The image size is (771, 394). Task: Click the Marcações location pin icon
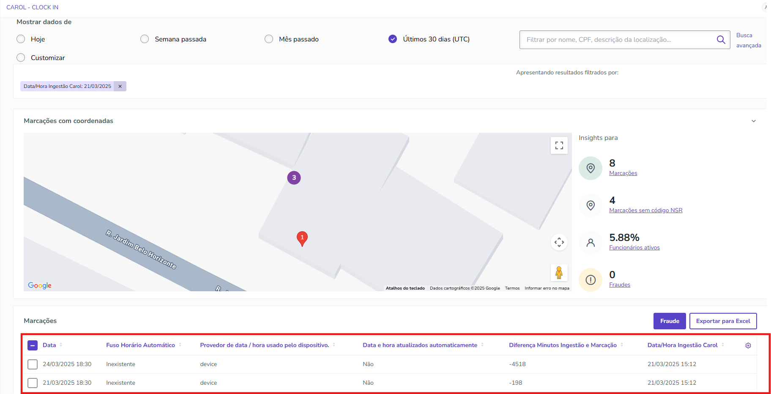(x=590, y=168)
